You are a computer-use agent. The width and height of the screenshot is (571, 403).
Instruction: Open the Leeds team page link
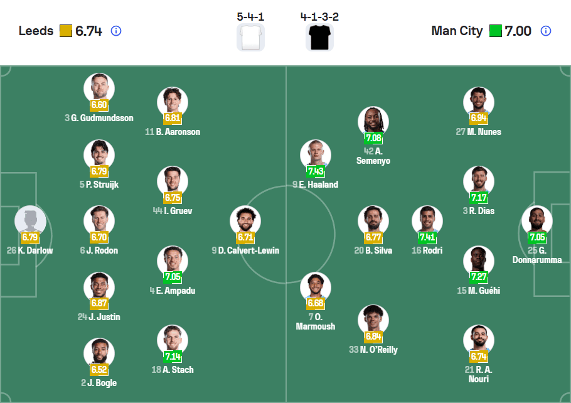pyautogui.click(x=36, y=31)
